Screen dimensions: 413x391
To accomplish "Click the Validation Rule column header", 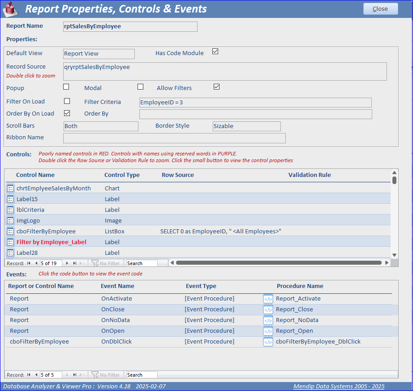I will tap(310, 175).
